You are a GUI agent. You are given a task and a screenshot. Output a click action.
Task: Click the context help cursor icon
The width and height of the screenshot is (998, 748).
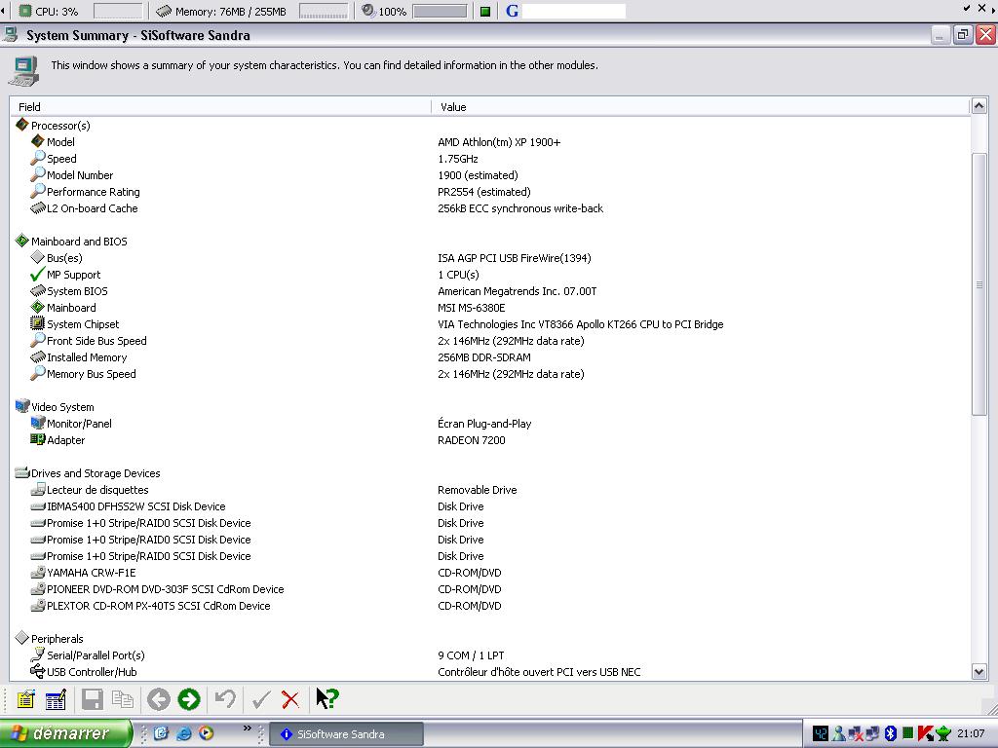coord(327,698)
